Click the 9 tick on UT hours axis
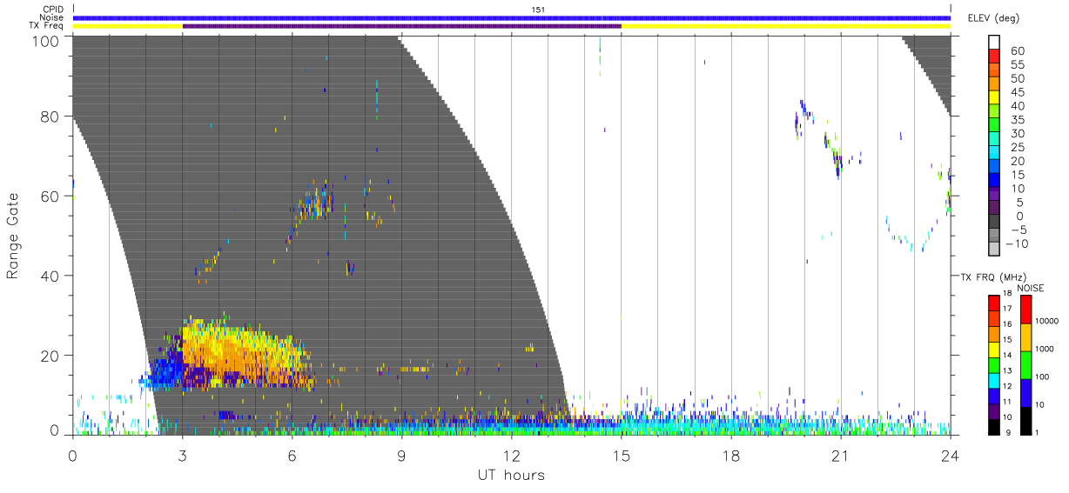1069x493 pixels. (x=402, y=456)
